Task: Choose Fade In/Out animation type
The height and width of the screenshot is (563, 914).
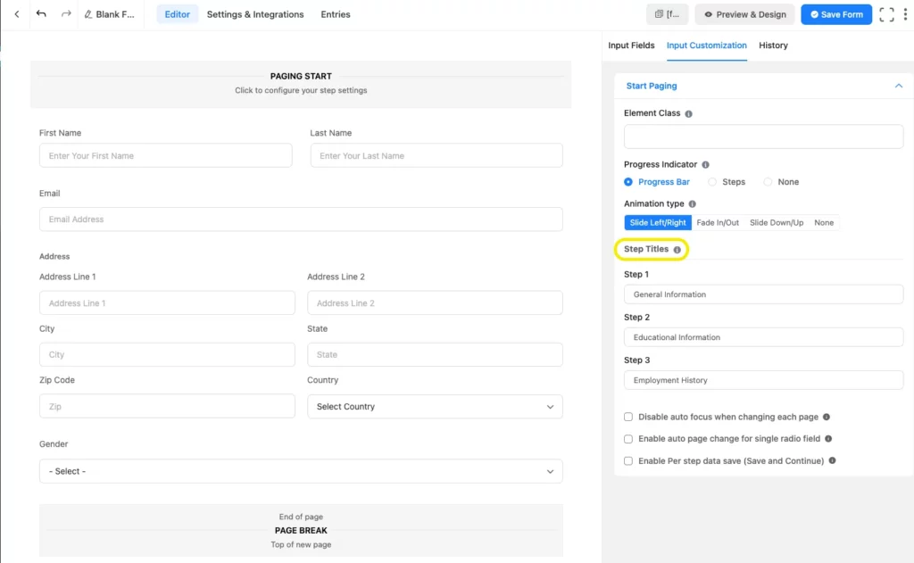Action: 718,223
